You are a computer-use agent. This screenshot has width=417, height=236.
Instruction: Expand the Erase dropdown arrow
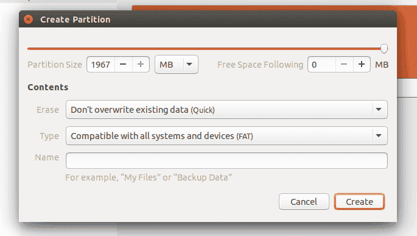click(x=379, y=110)
